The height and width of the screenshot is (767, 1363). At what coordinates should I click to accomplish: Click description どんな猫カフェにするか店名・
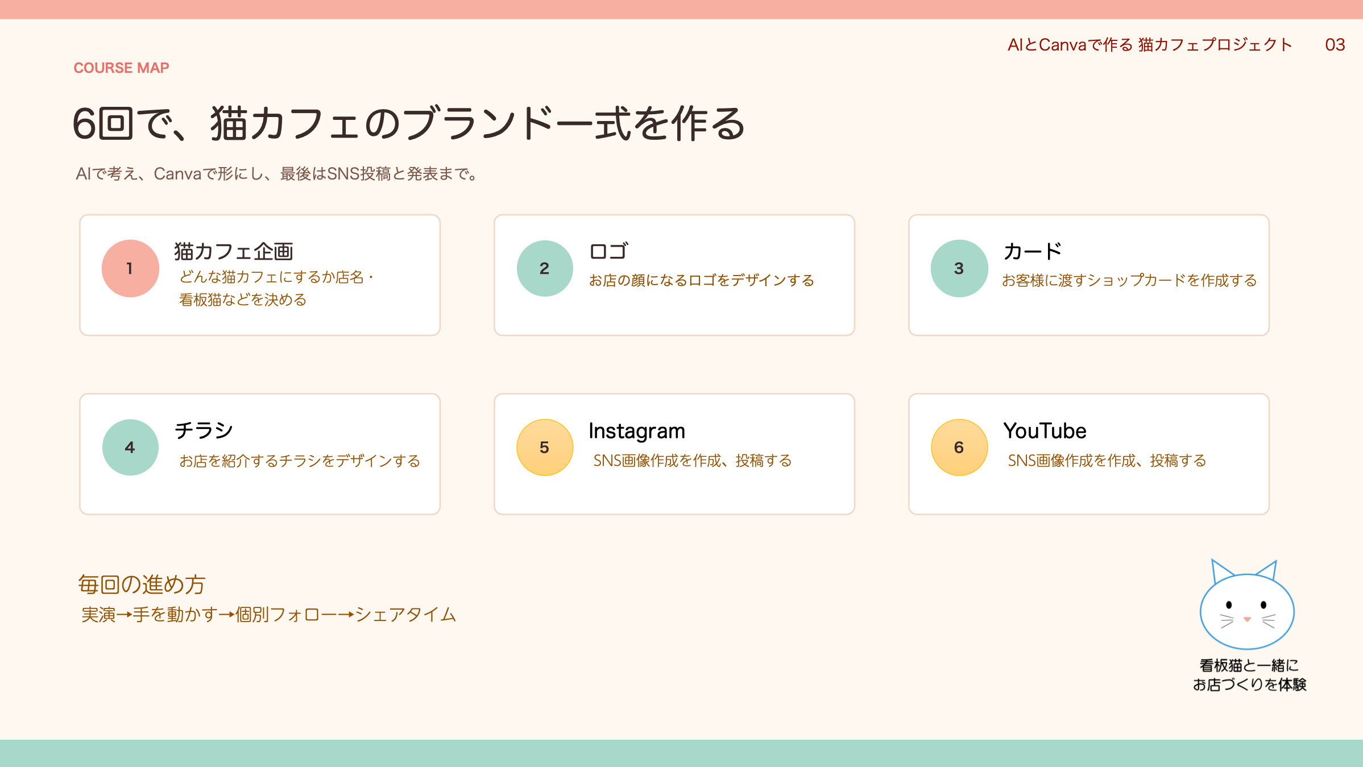click(276, 277)
